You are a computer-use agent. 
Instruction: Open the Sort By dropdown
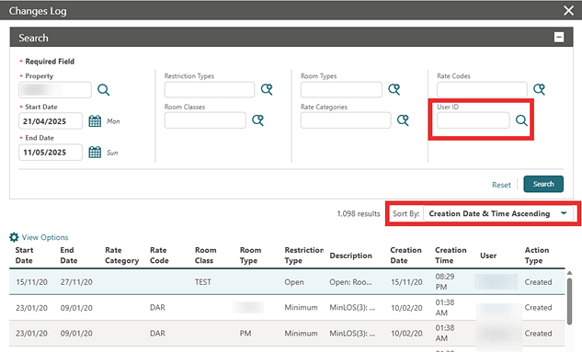pos(498,213)
